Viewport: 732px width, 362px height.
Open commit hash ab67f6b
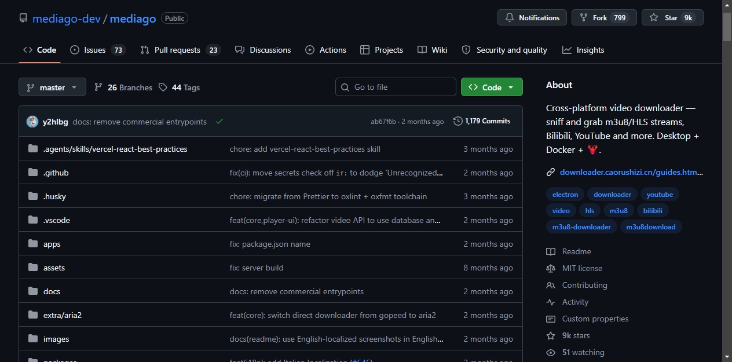pos(383,122)
